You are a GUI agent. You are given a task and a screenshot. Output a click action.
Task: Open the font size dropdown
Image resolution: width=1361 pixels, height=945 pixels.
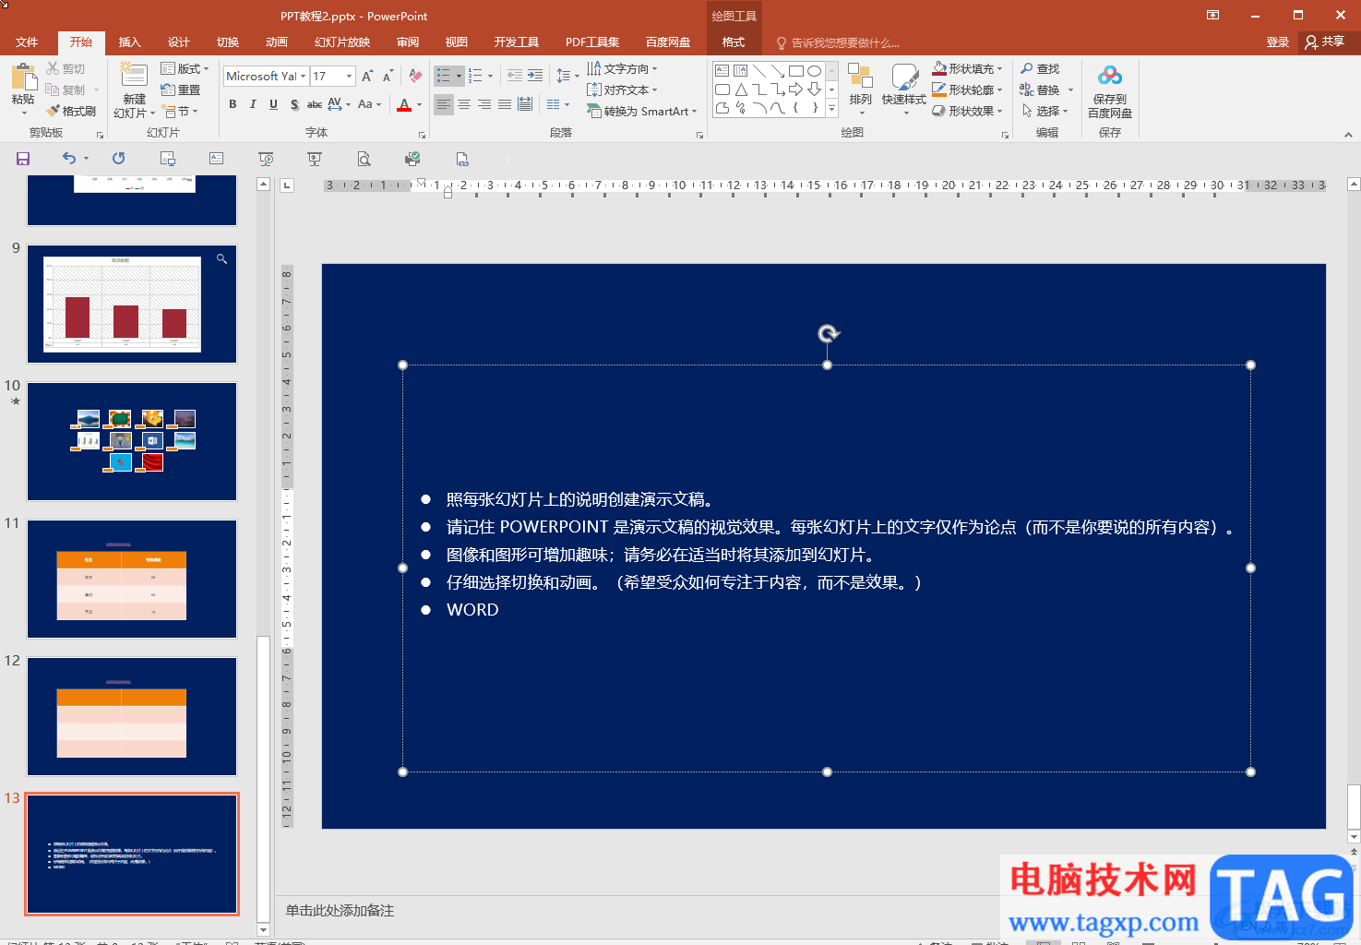[x=349, y=76]
